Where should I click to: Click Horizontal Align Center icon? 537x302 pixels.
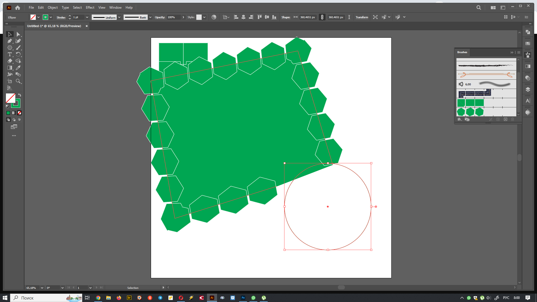243,17
